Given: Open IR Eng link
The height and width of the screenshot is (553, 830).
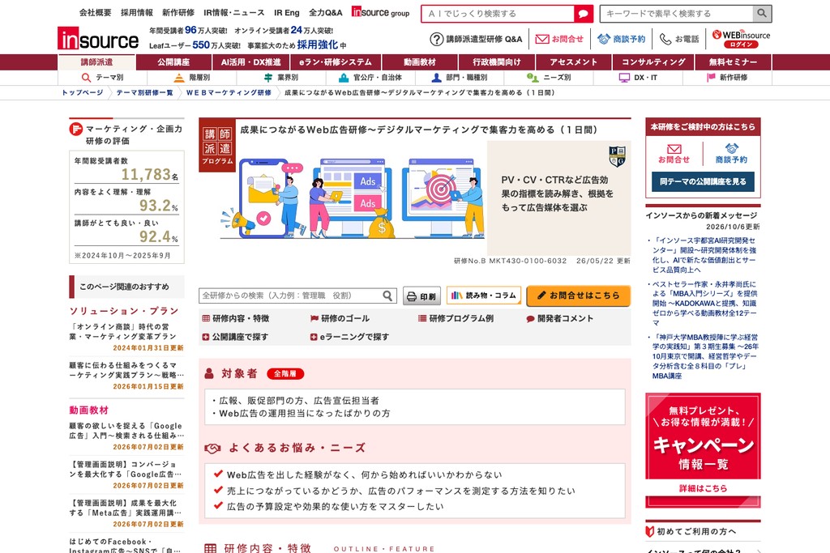Looking at the screenshot, I should pos(287,13).
